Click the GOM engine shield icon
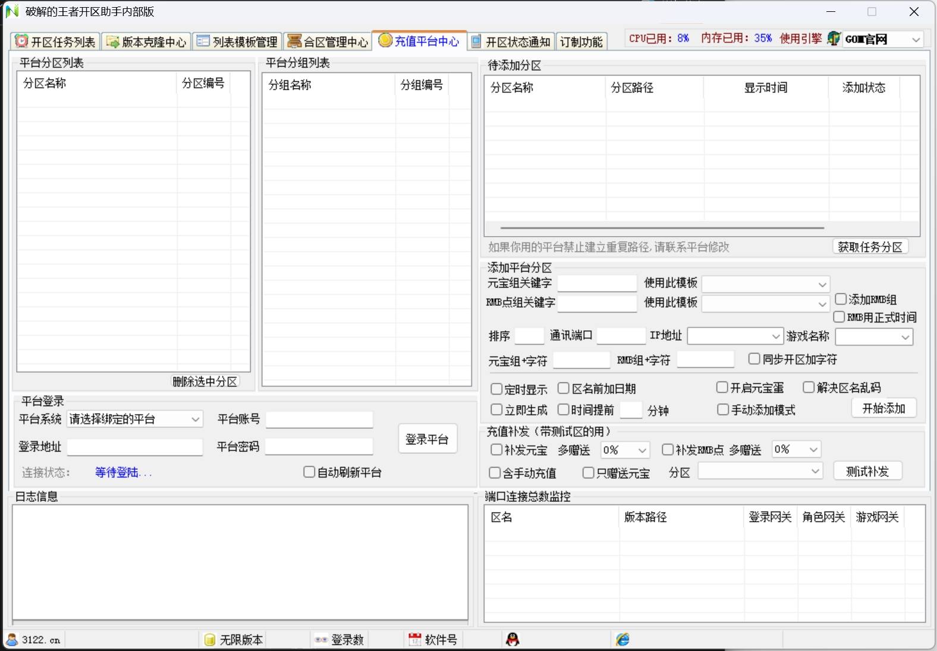The image size is (937, 651). coord(834,39)
